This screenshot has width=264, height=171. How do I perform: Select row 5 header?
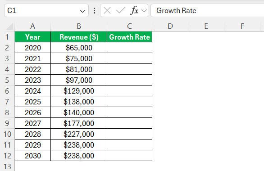click(7, 80)
